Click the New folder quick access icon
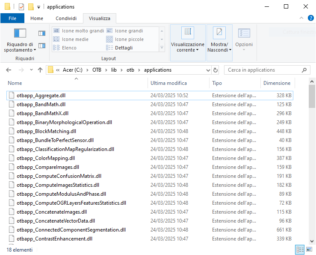This screenshot has width=316, height=255. tap(31, 7)
